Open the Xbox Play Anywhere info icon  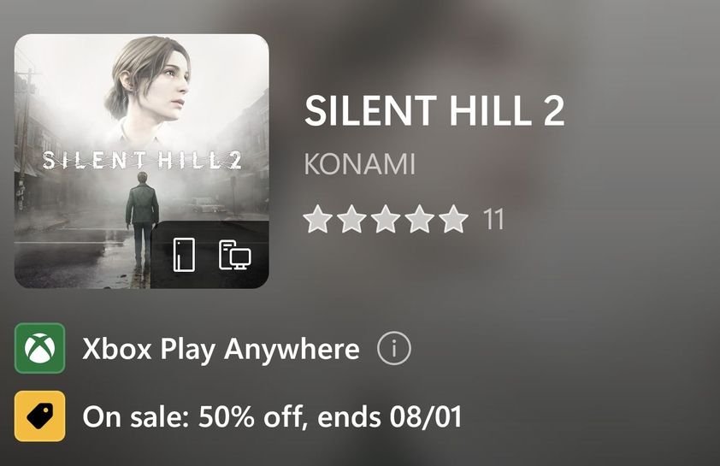394,349
